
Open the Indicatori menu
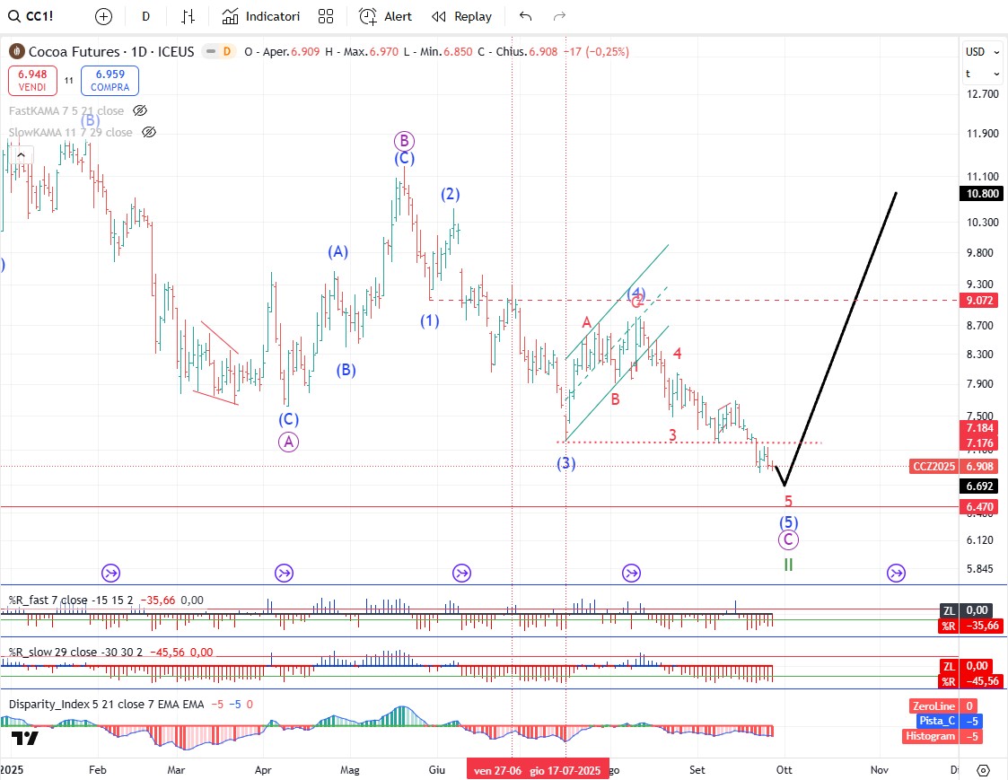click(x=261, y=17)
